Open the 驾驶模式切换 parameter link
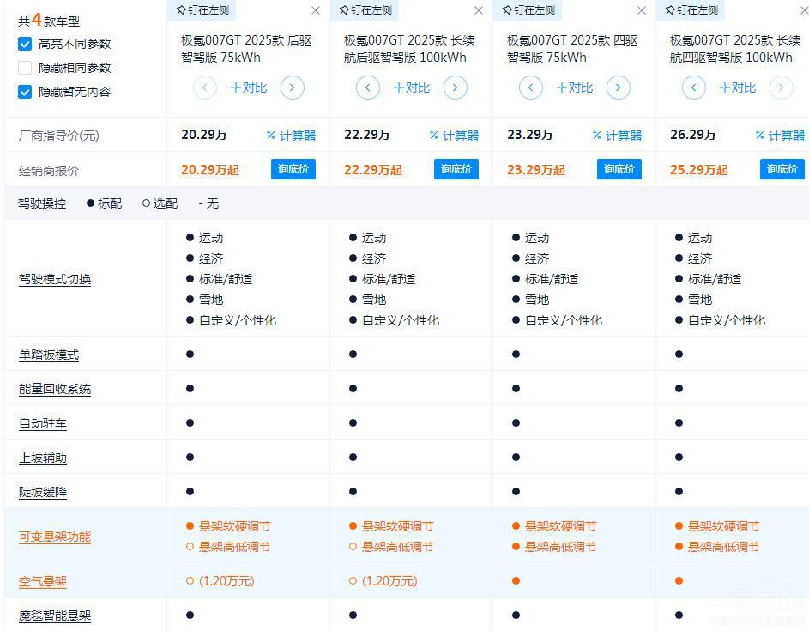The height and width of the screenshot is (631, 809). point(55,279)
